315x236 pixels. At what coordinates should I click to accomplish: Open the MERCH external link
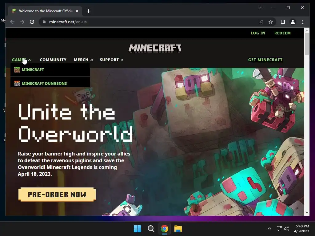83,60
